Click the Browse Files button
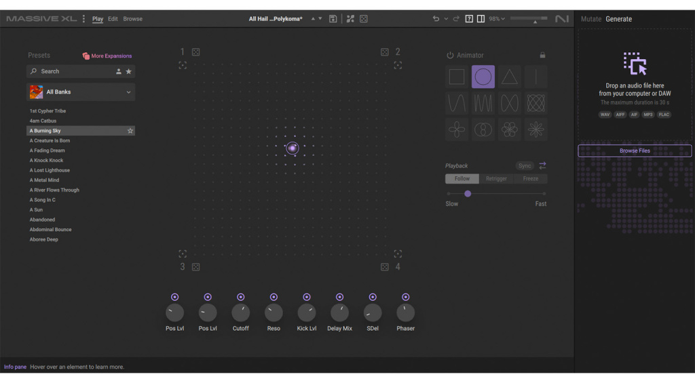This screenshot has height=383, width=695. (635, 150)
